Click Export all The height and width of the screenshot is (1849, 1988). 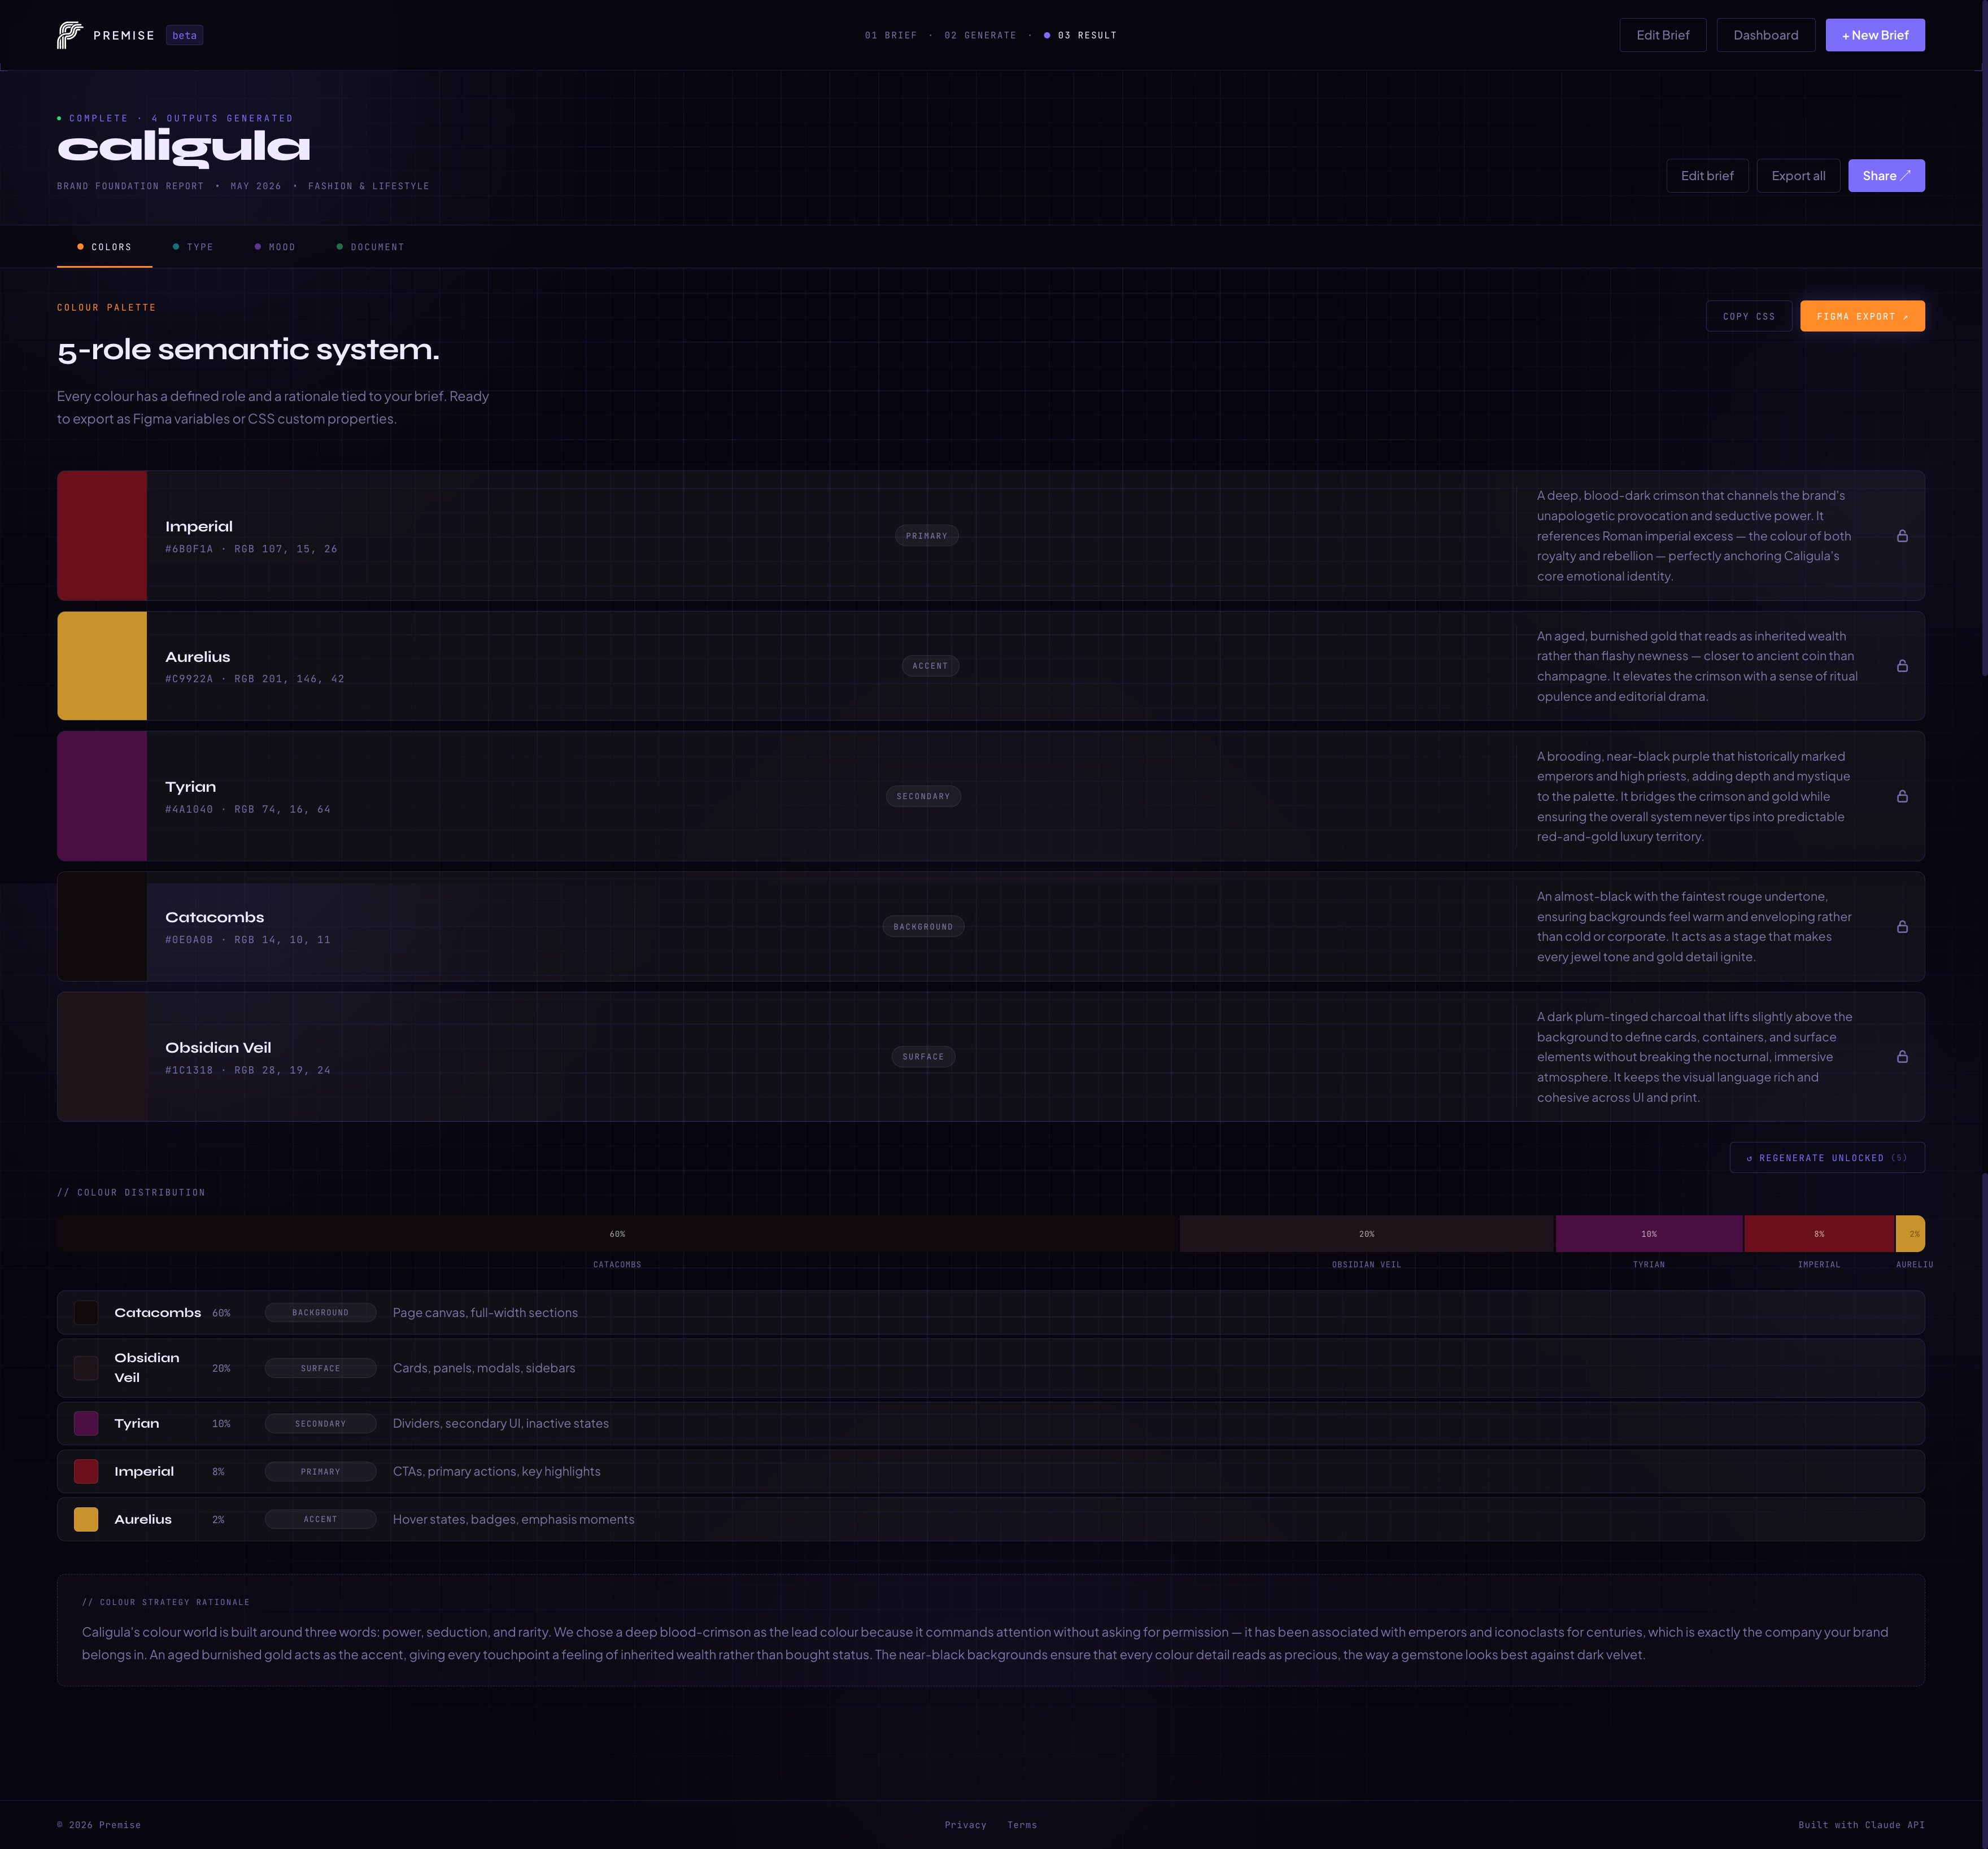coord(1798,176)
